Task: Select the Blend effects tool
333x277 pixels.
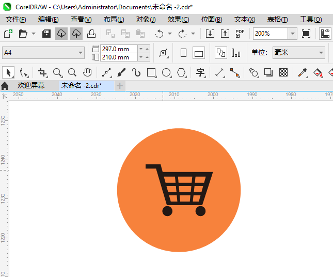Action: 254,73
